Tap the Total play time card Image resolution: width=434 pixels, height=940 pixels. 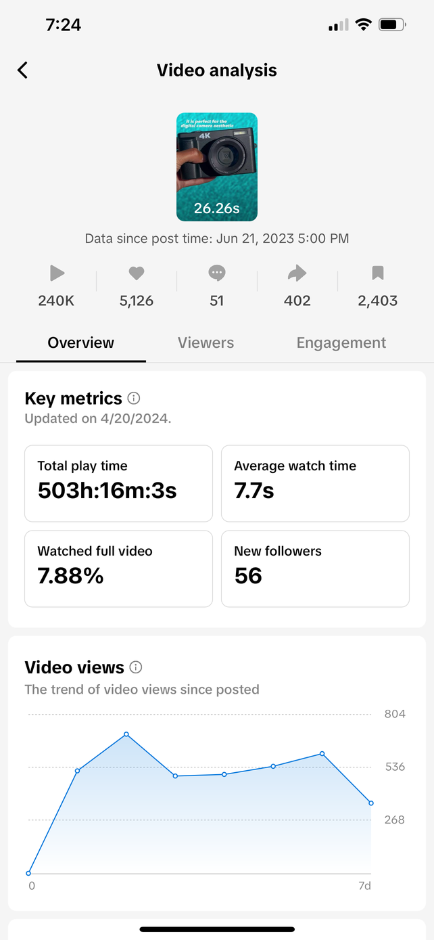pyautogui.click(x=118, y=483)
